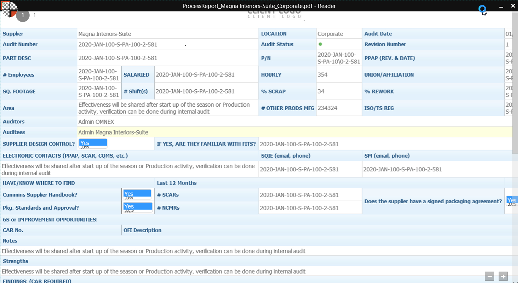The width and height of the screenshot is (518, 283).
Task: Click the UNION/AFFILIATION label
Action: click(x=389, y=75)
